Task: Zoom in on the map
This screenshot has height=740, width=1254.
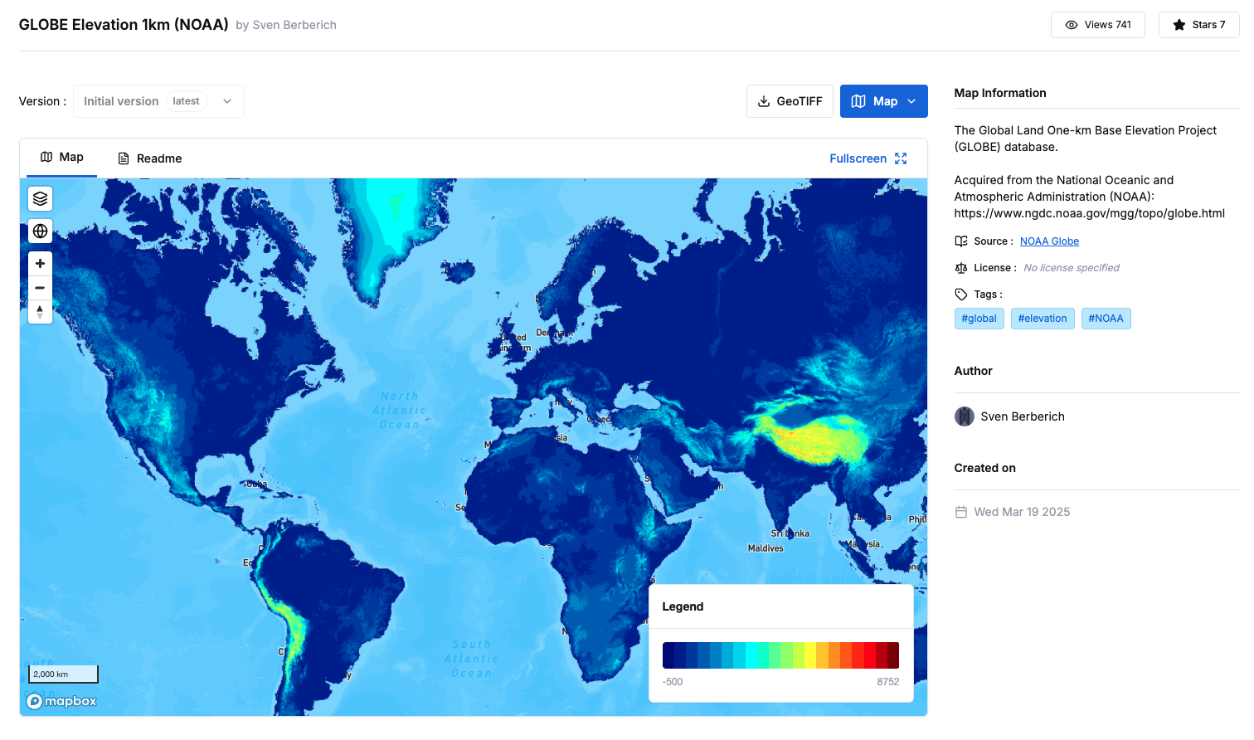Action: [40, 264]
